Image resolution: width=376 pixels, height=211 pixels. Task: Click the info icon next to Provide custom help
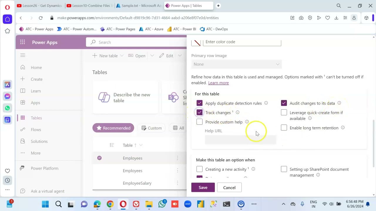pyautogui.click(x=247, y=122)
